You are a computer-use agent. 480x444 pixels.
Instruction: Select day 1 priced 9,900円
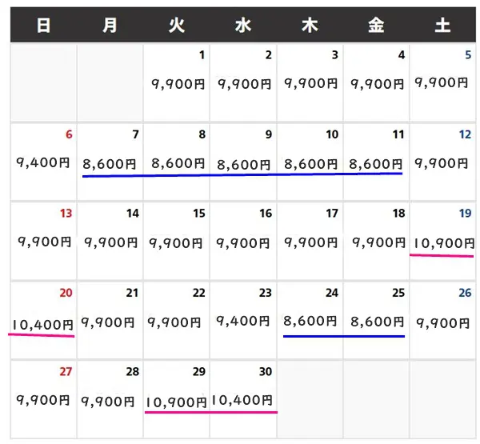pyautogui.click(x=176, y=82)
